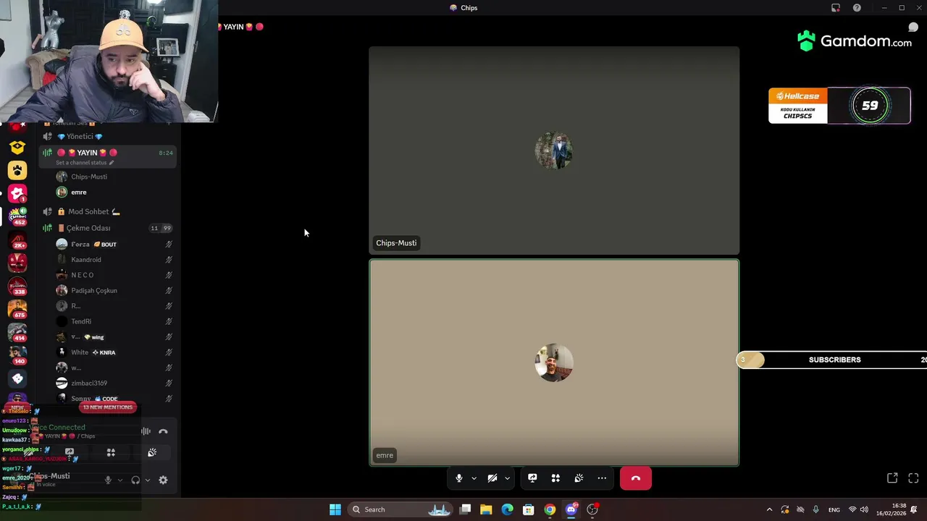
Task: Open server icon with 140 badge
Action: 17,355
